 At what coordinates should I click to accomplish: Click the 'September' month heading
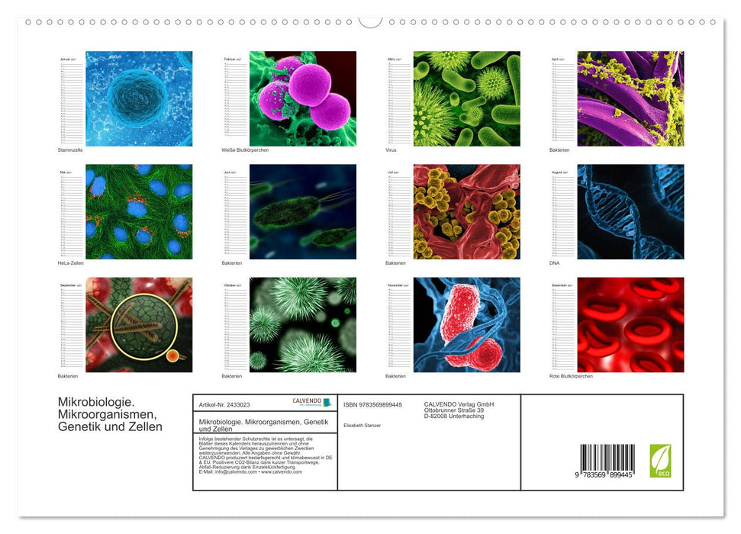click(69, 285)
